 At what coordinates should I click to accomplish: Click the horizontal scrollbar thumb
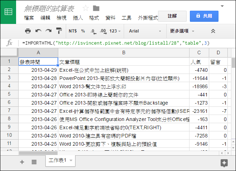click(x=38, y=153)
